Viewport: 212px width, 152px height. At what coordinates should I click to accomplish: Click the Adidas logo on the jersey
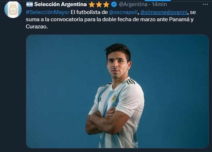point(100,100)
